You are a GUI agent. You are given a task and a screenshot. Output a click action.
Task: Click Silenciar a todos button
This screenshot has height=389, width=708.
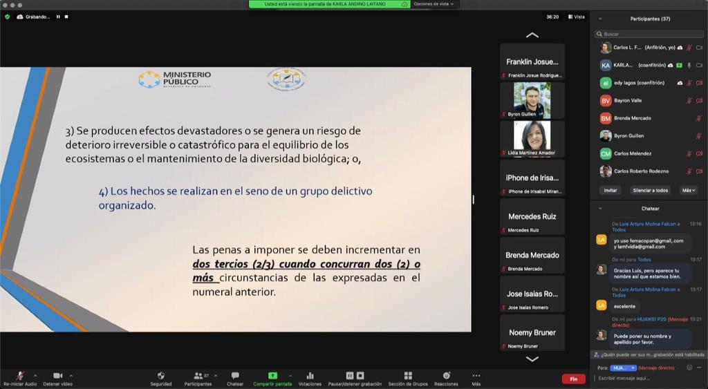pos(650,191)
